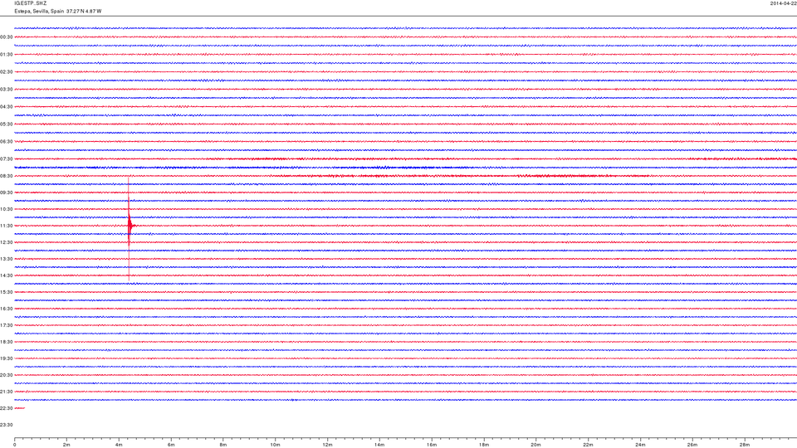
Task: Select the 24m axis tick label
Action: coord(640,445)
